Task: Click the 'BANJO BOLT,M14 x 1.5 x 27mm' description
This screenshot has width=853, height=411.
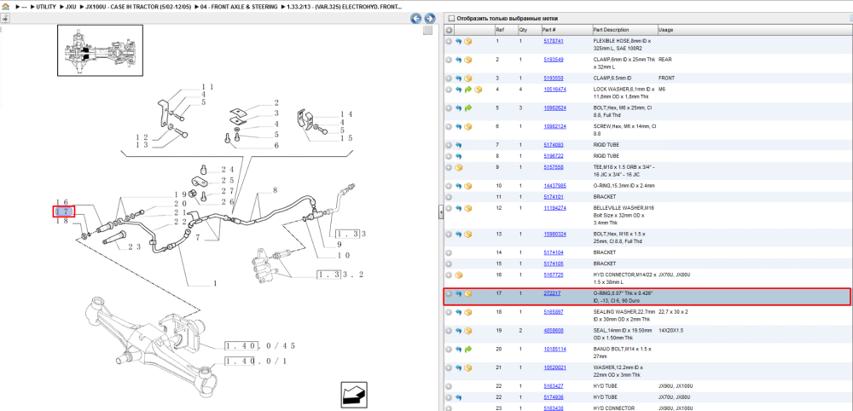Action: (623, 352)
